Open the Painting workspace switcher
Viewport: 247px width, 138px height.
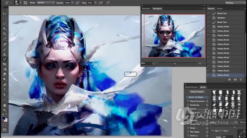[235, 3]
